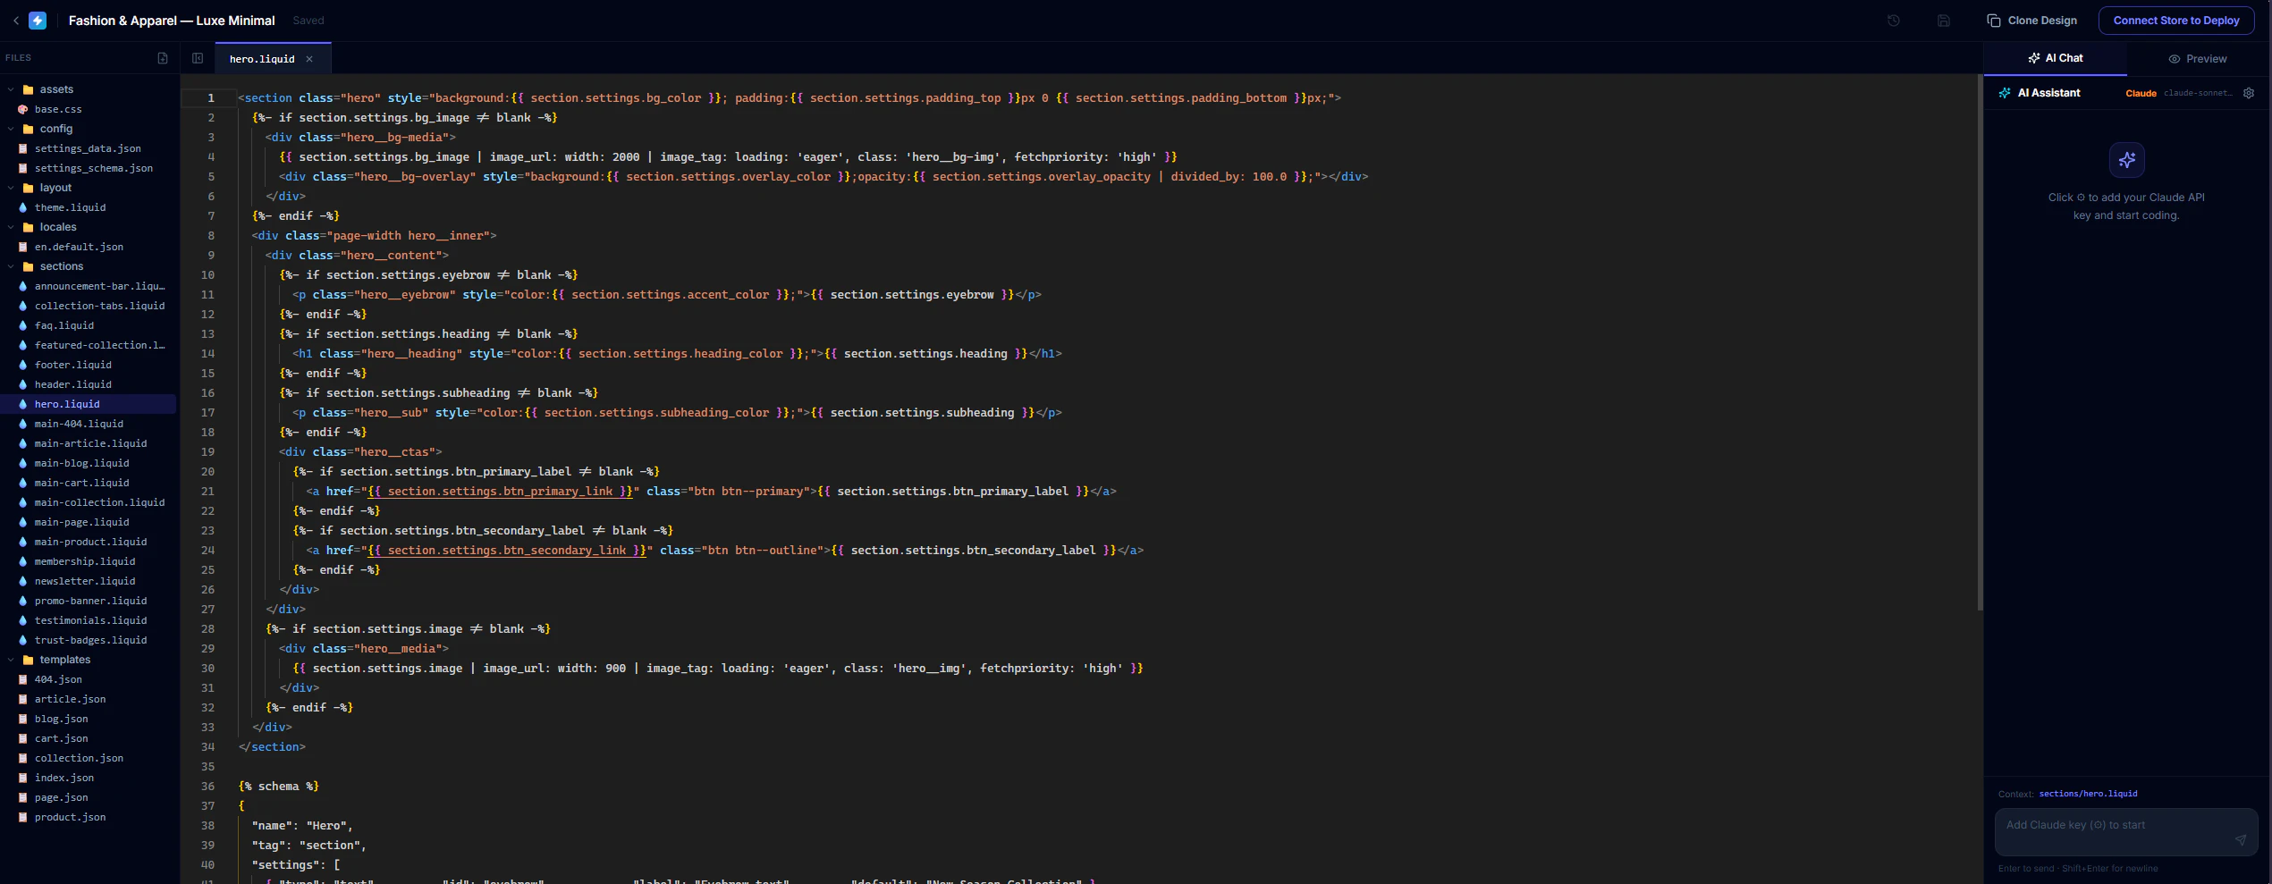This screenshot has width=2272, height=884.
Task: Click the editor vertical scrollbar
Action: coord(1980,344)
